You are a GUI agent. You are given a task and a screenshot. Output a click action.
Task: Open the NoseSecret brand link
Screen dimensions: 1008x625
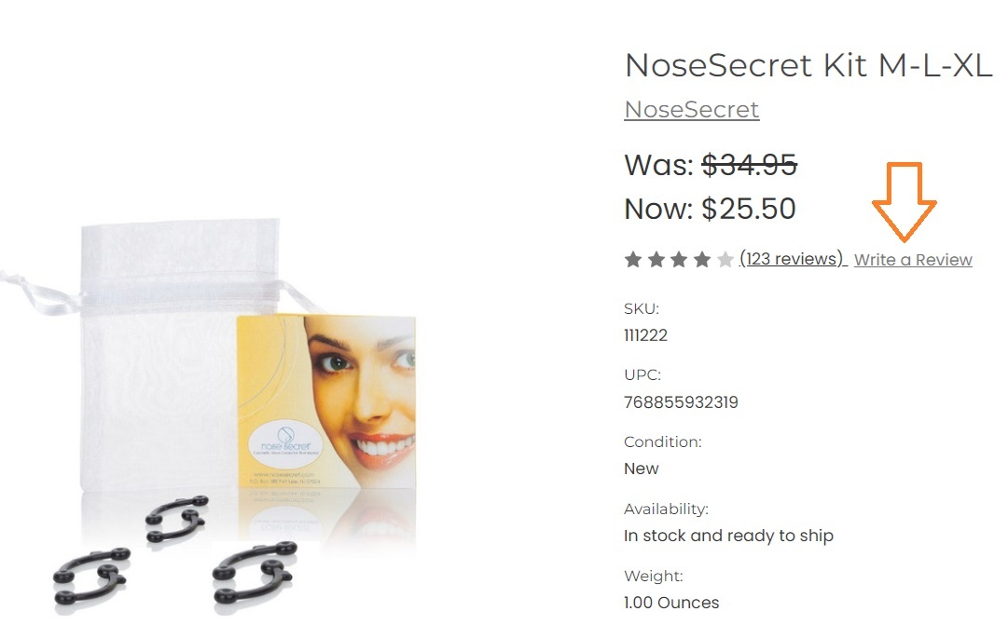tap(692, 109)
